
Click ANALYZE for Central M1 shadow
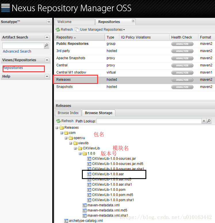[x=182, y=73]
